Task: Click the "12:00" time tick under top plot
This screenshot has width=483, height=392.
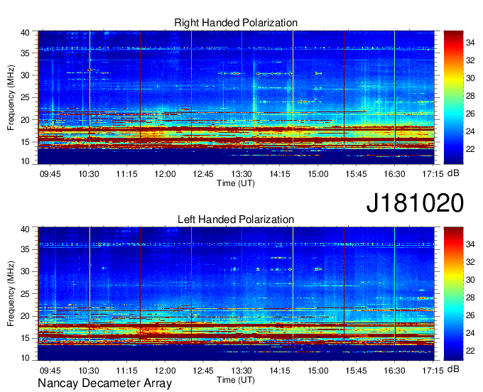Action: pos(165,174)
